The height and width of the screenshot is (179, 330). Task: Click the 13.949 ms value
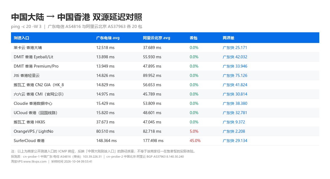(105, 66)
